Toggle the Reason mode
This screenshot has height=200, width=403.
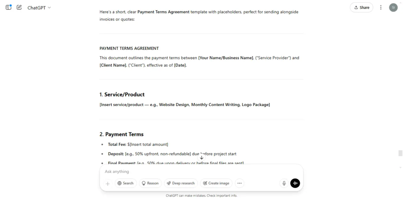tap(150, 183)
